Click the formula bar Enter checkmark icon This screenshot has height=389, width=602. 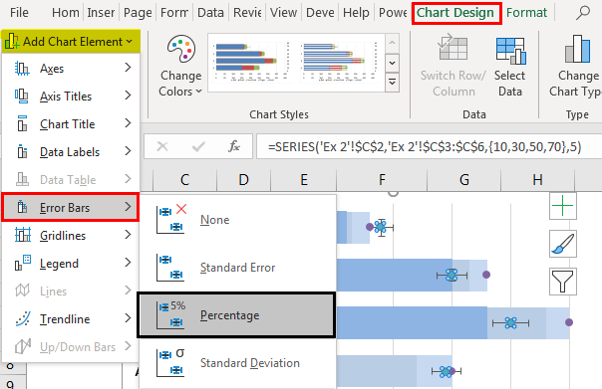[198, 146]
